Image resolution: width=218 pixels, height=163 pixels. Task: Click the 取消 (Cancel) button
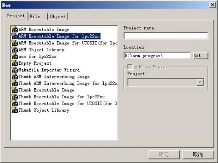(198, 154)
